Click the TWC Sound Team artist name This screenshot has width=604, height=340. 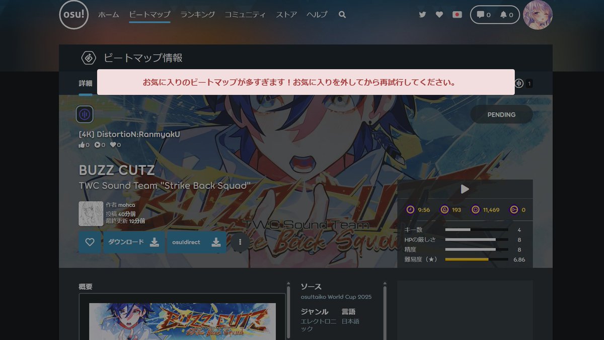click(x=165, y=186)
